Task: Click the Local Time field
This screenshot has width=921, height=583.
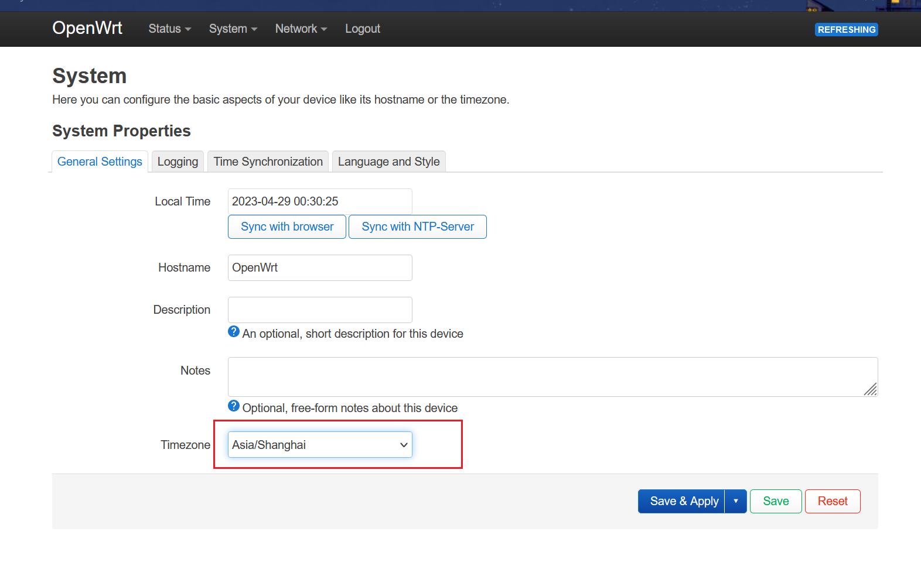Action: tap(320, 201)
